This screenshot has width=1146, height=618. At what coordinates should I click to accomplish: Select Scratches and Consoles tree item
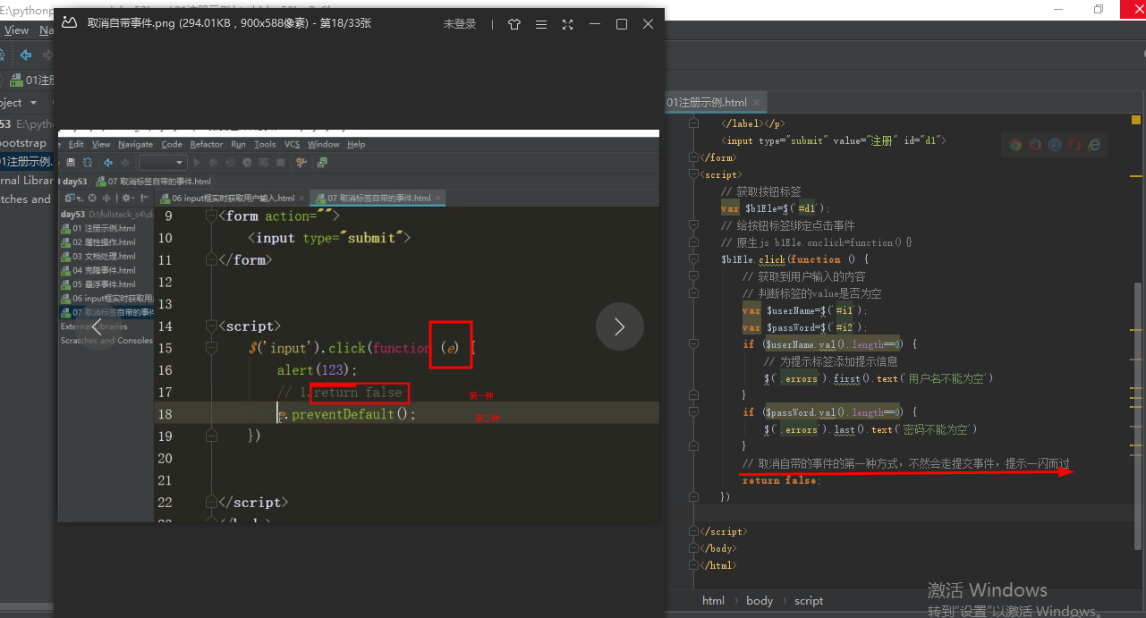27,199
